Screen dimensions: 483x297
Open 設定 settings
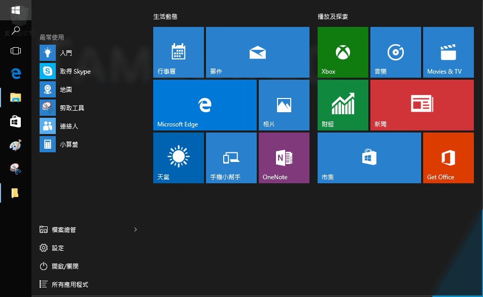51,248
